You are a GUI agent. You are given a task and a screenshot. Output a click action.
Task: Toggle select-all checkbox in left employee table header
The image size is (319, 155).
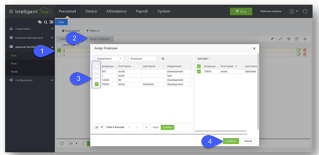(97, 66)
